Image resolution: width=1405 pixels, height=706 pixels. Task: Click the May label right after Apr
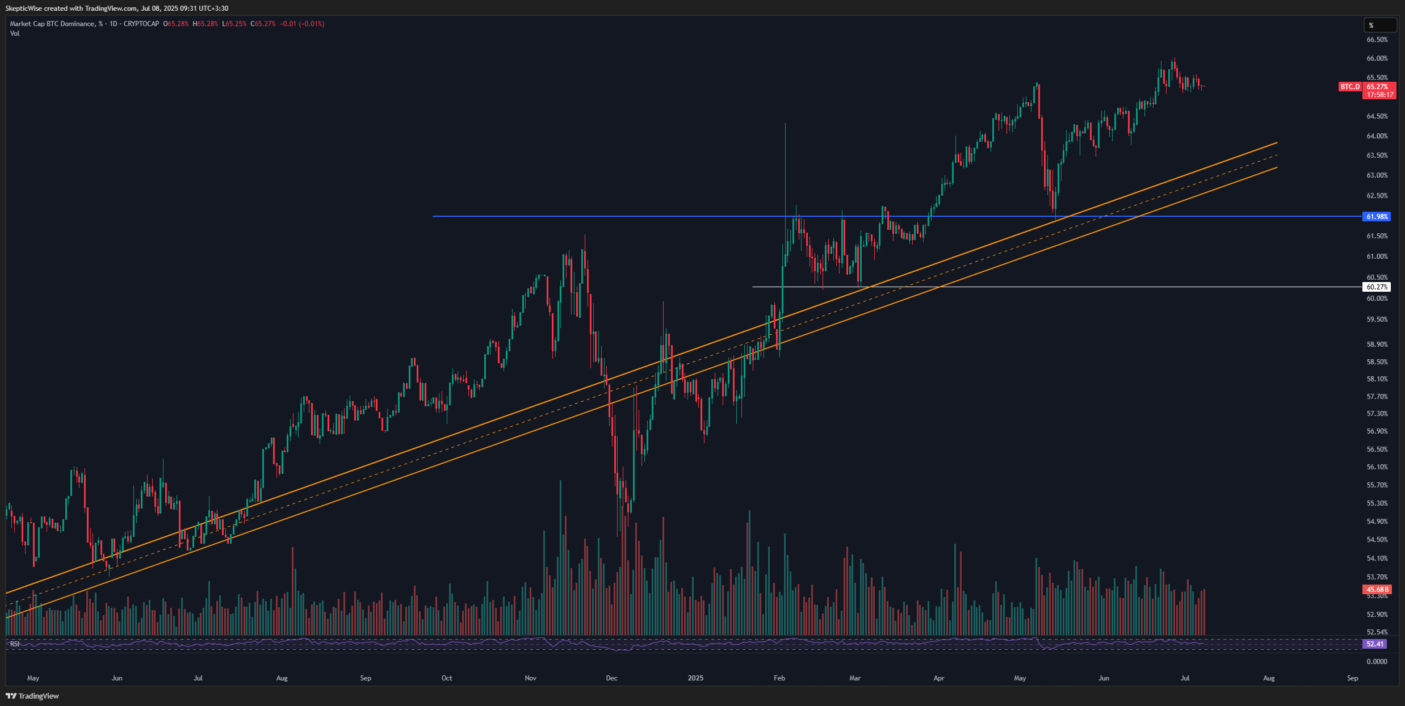[1020, 678]
